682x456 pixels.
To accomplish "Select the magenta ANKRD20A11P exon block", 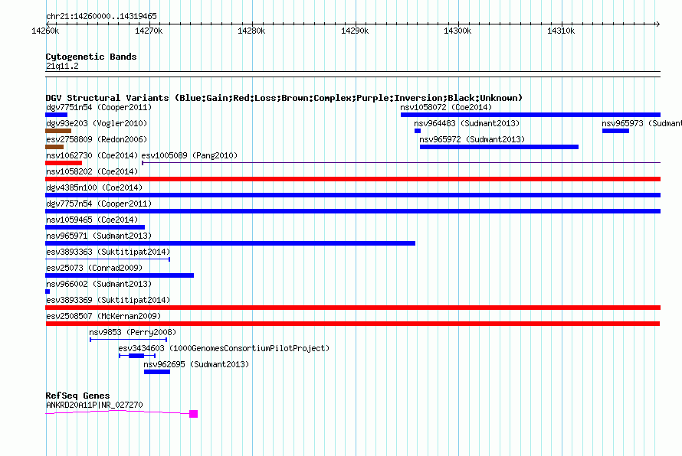I will (194, 414).
